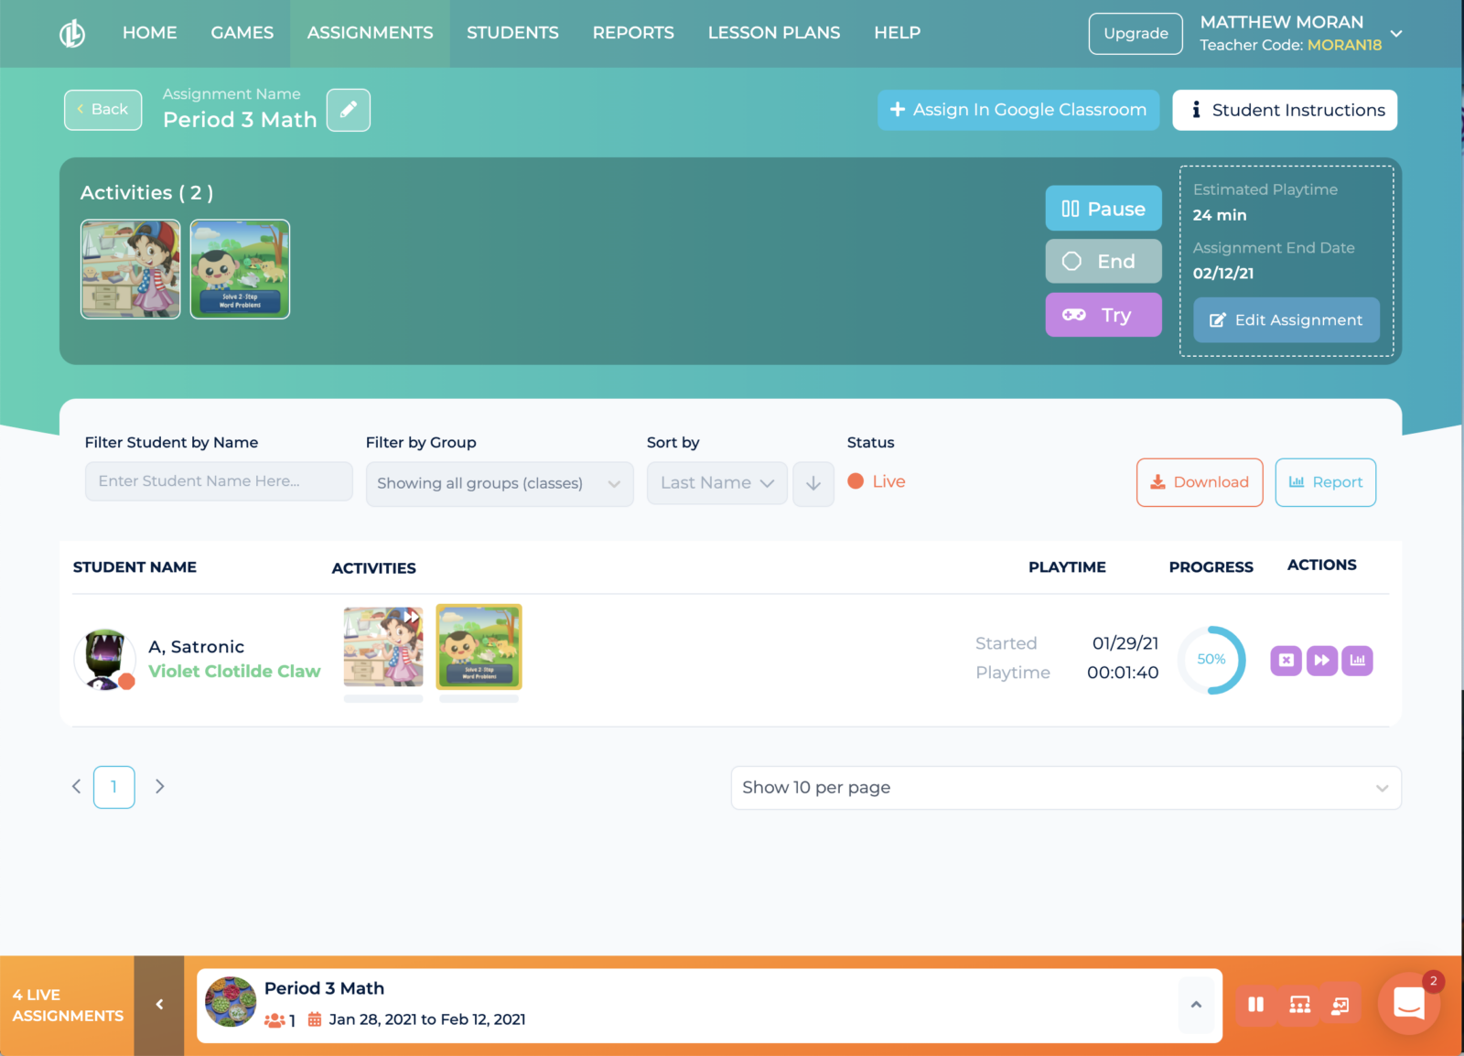Click the 50% progress circle
Viewport: 1464px width, 1056px height.
(x=1211, y=660)
